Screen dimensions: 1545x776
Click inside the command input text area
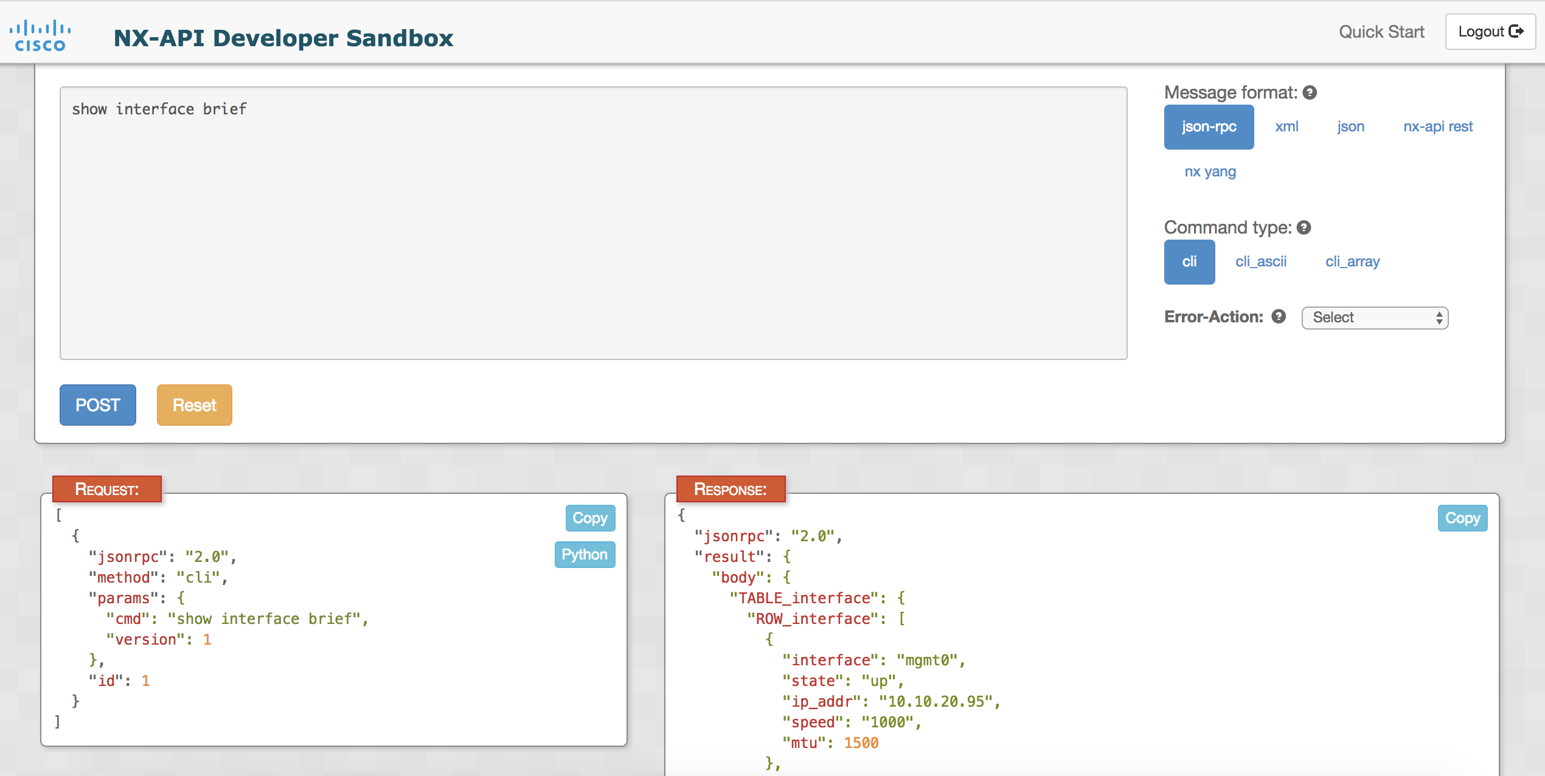[x=593, y=223]
